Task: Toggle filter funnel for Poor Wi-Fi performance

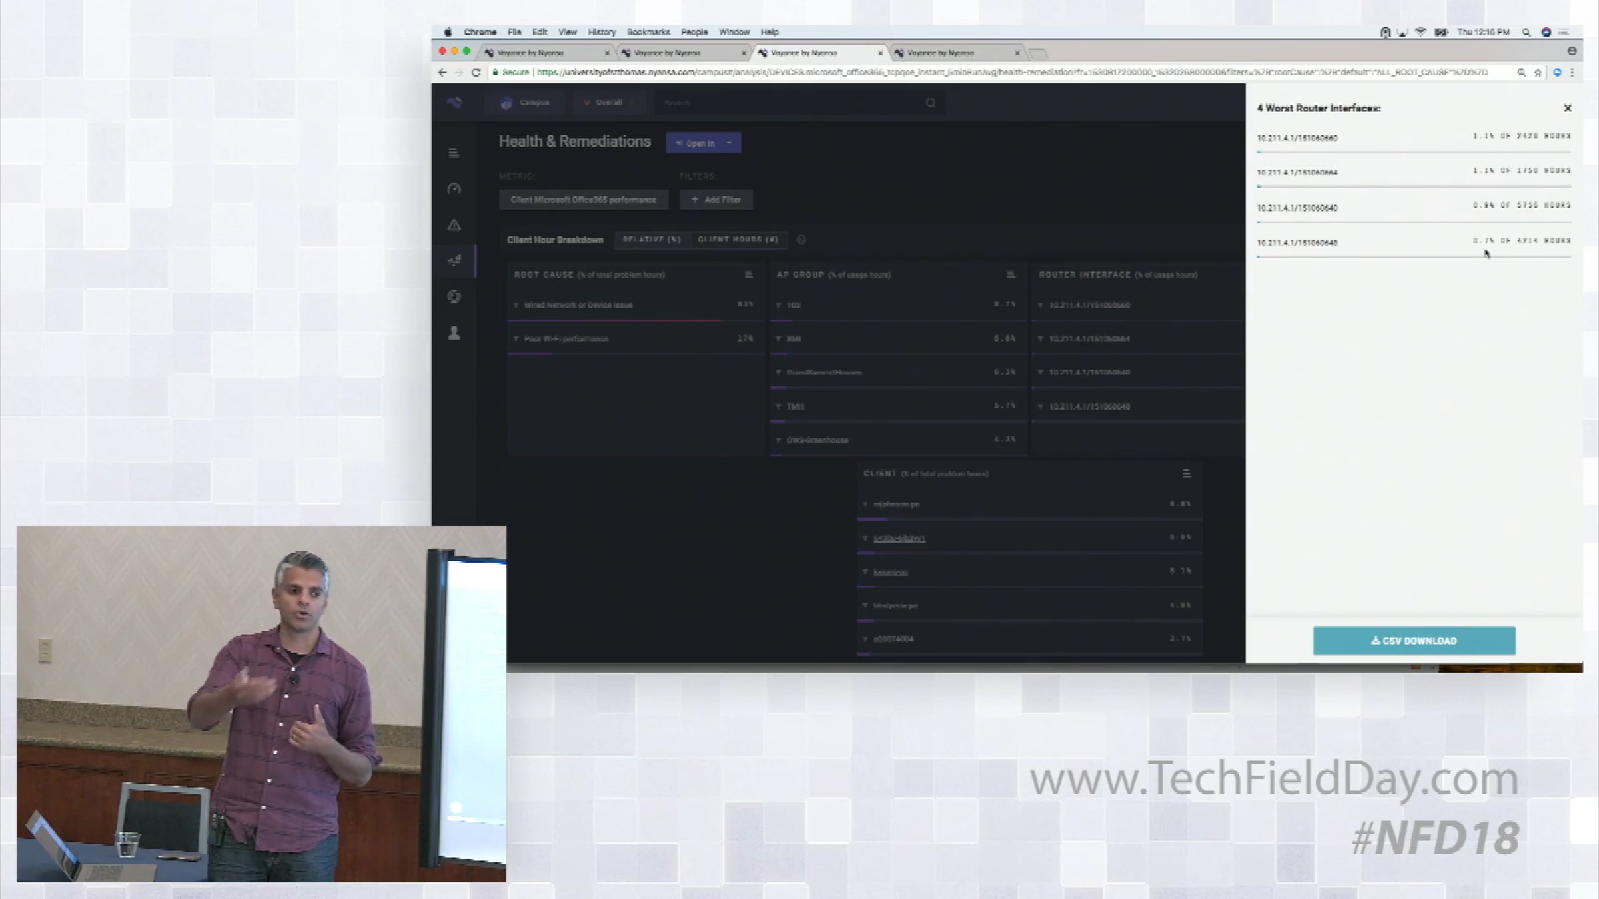Action: click(516, 339)
